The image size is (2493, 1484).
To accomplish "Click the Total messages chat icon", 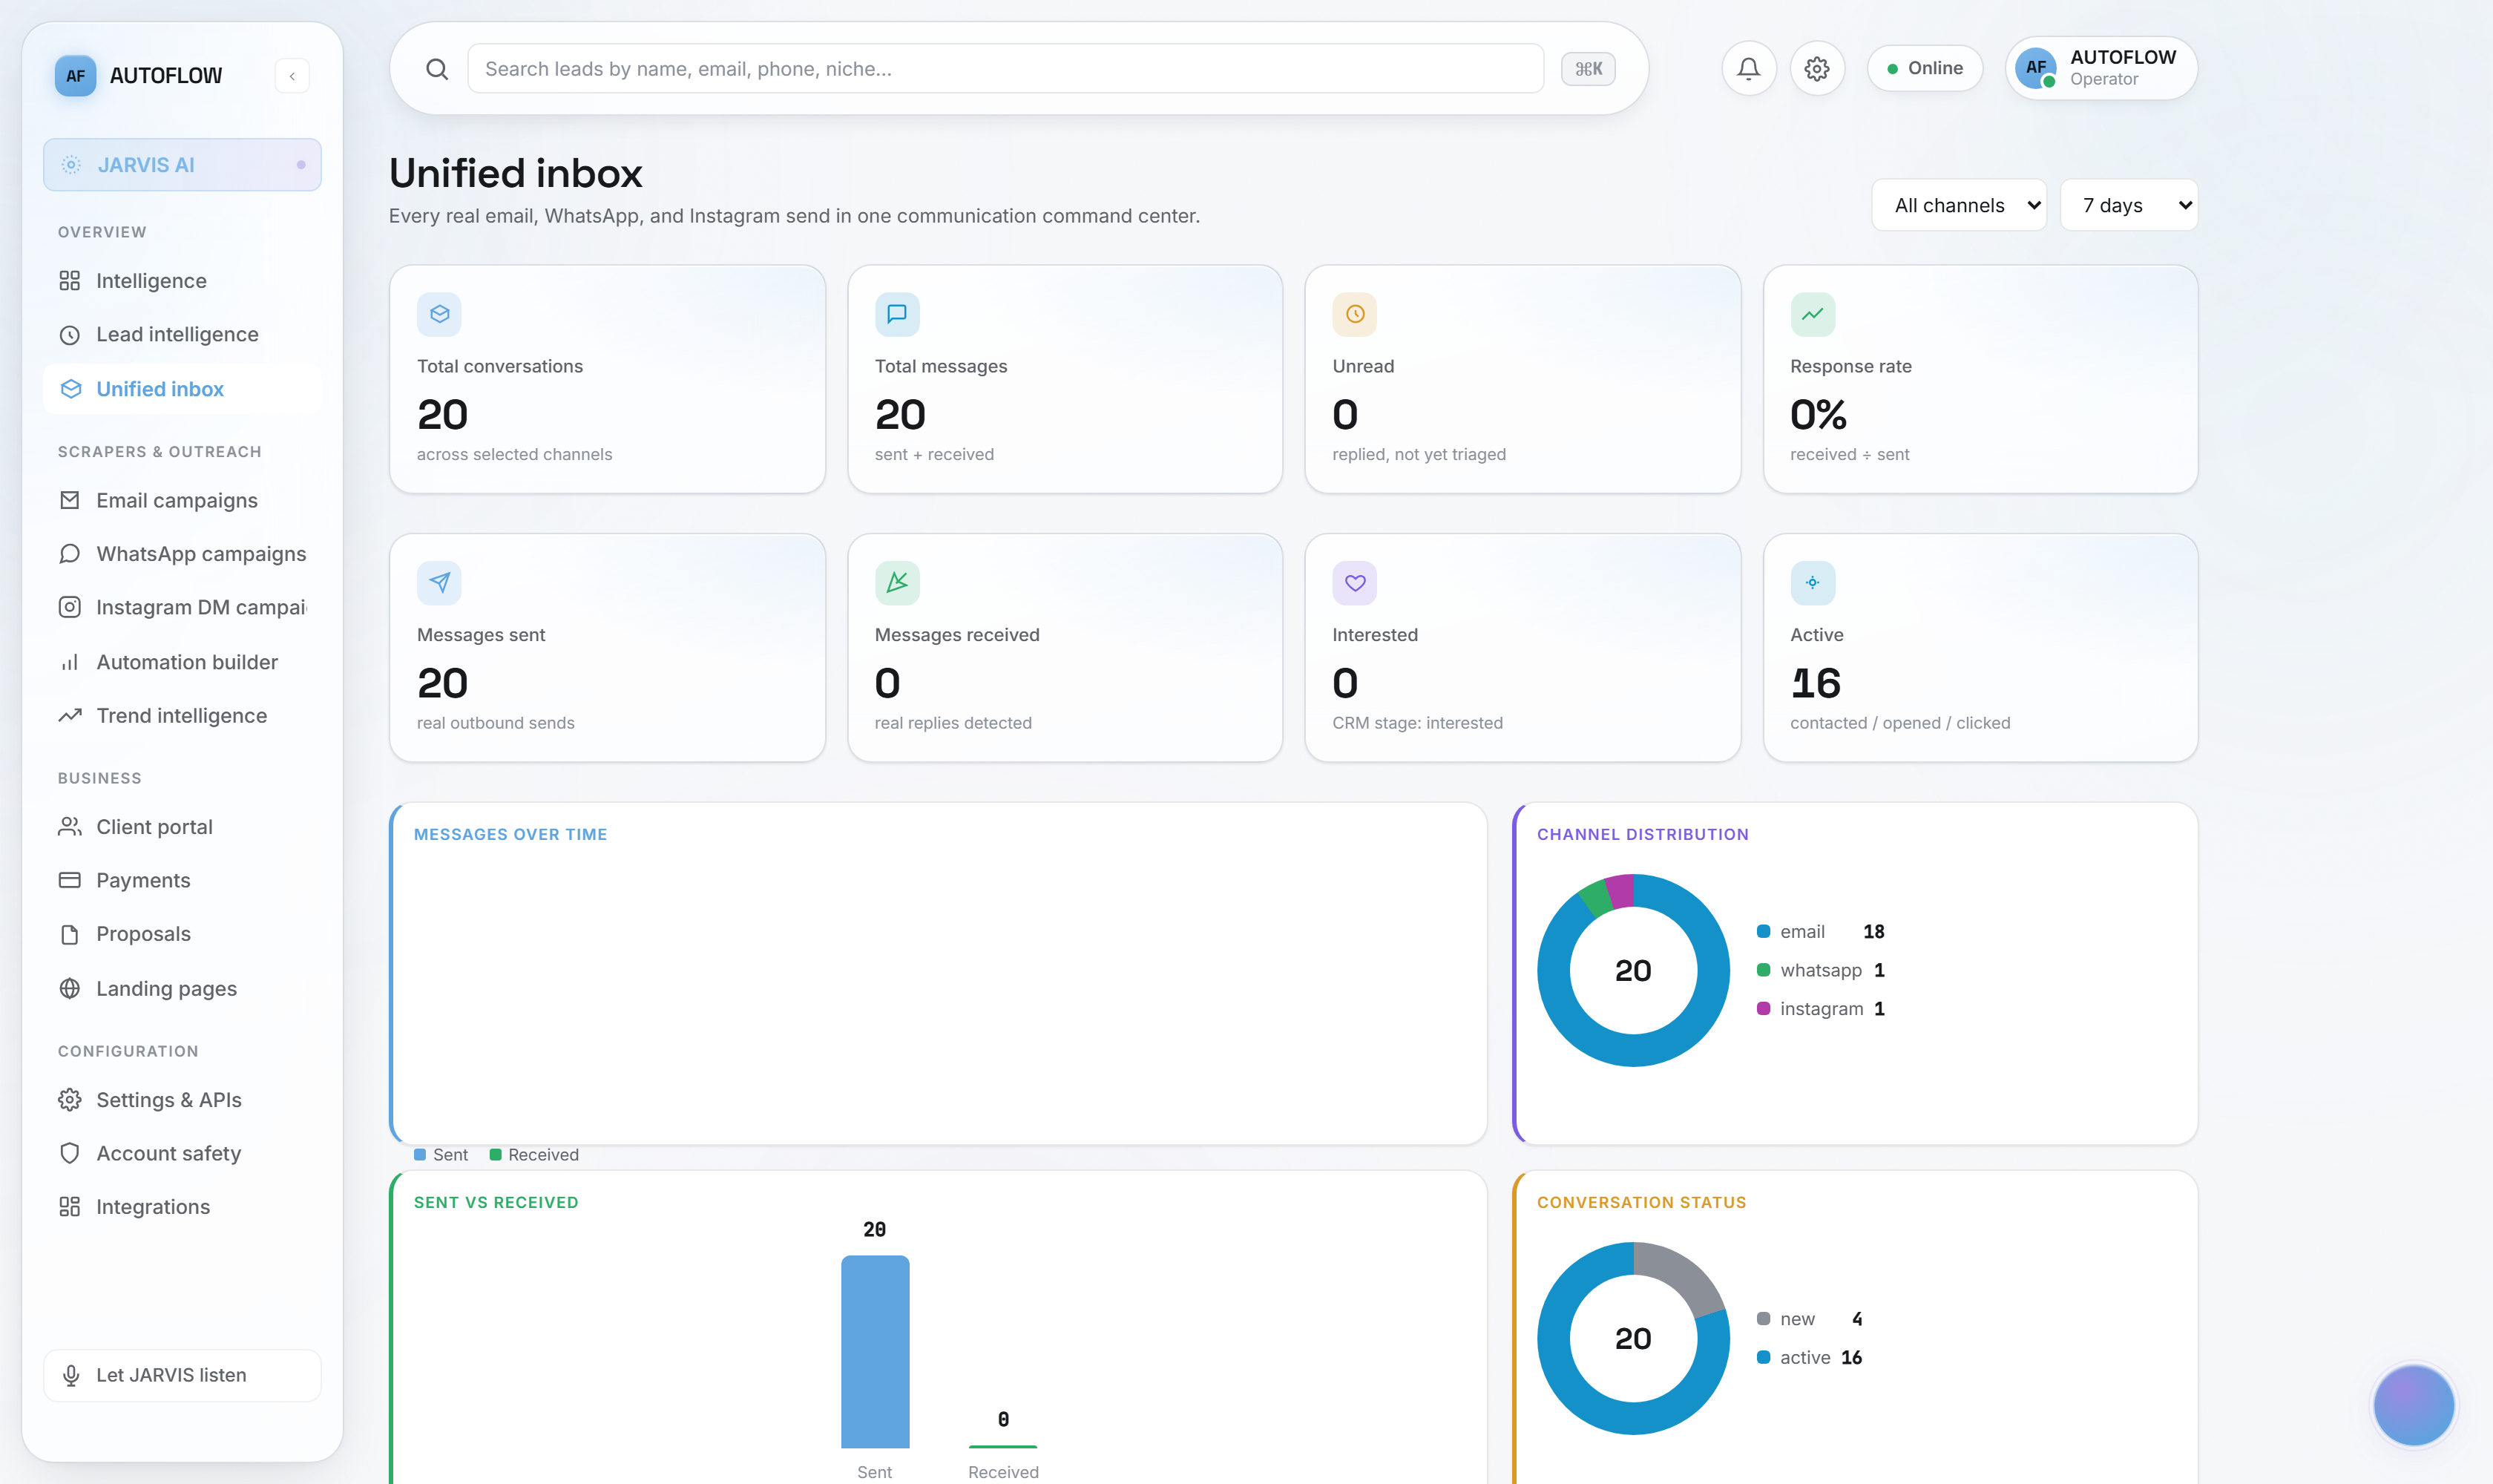I will [897, 314].
